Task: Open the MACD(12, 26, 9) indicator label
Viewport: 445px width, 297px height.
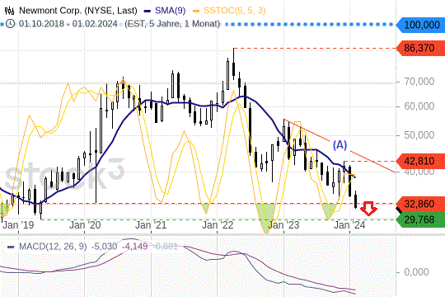Action: click(x=53, y=247)
